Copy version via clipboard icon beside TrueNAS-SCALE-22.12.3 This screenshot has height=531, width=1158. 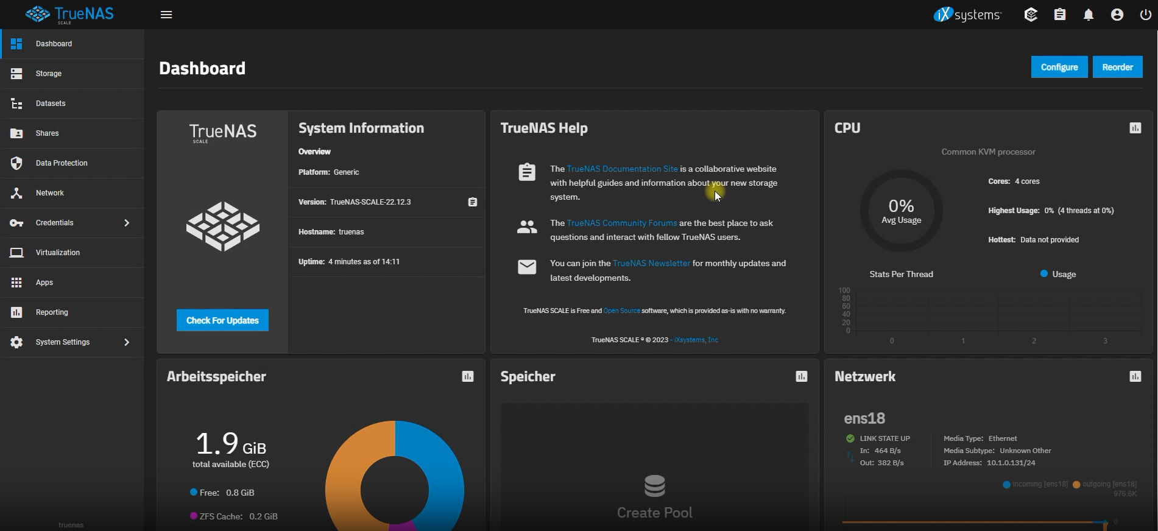point(473,202)
